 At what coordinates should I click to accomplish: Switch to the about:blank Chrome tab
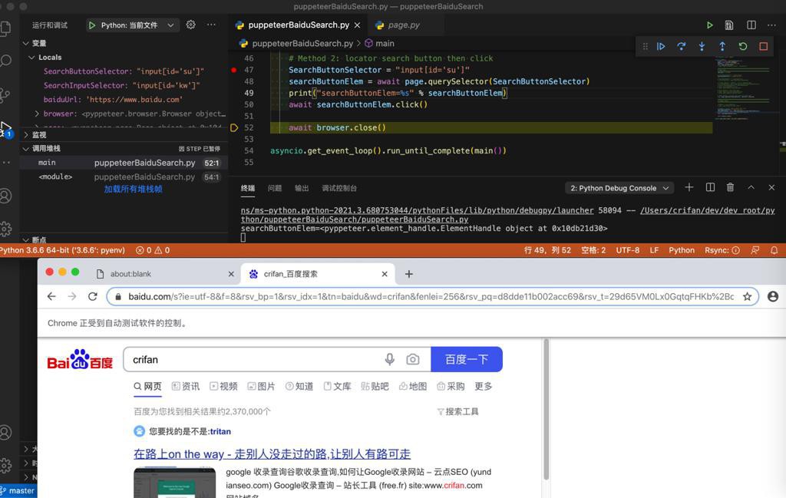(164, 274)
